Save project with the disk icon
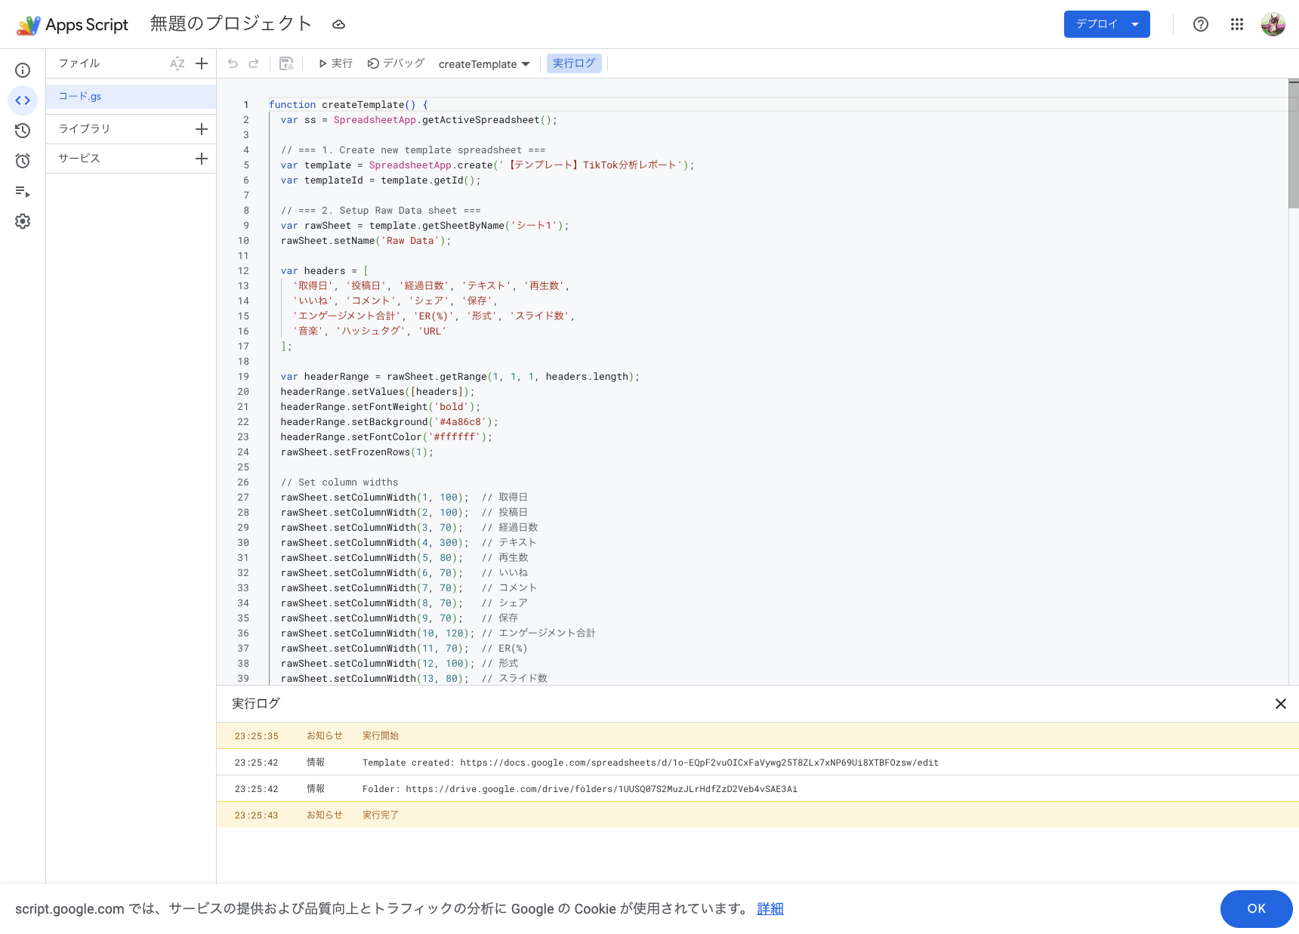The image size is (1299, 934). (x=286, y=63)
